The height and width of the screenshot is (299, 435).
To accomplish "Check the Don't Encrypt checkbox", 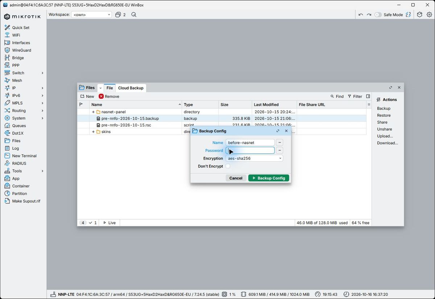I will [228, 166].
